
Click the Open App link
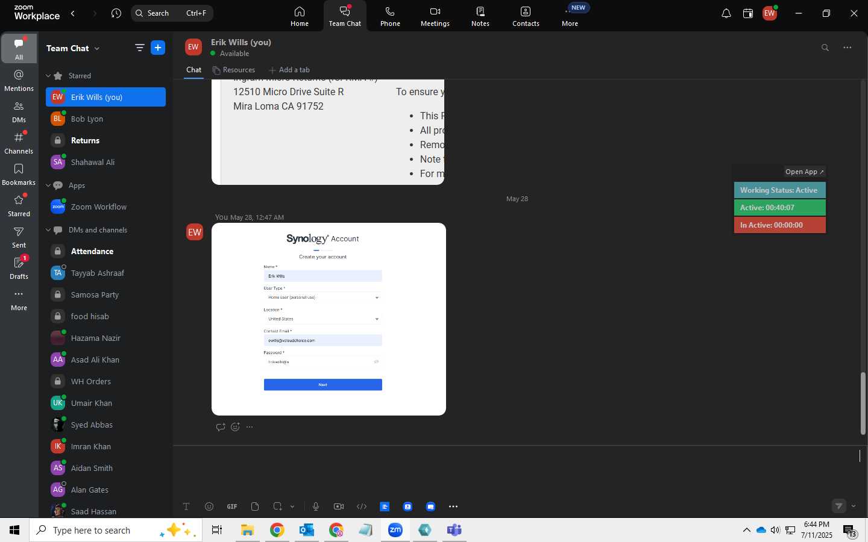tap(804, 172)
